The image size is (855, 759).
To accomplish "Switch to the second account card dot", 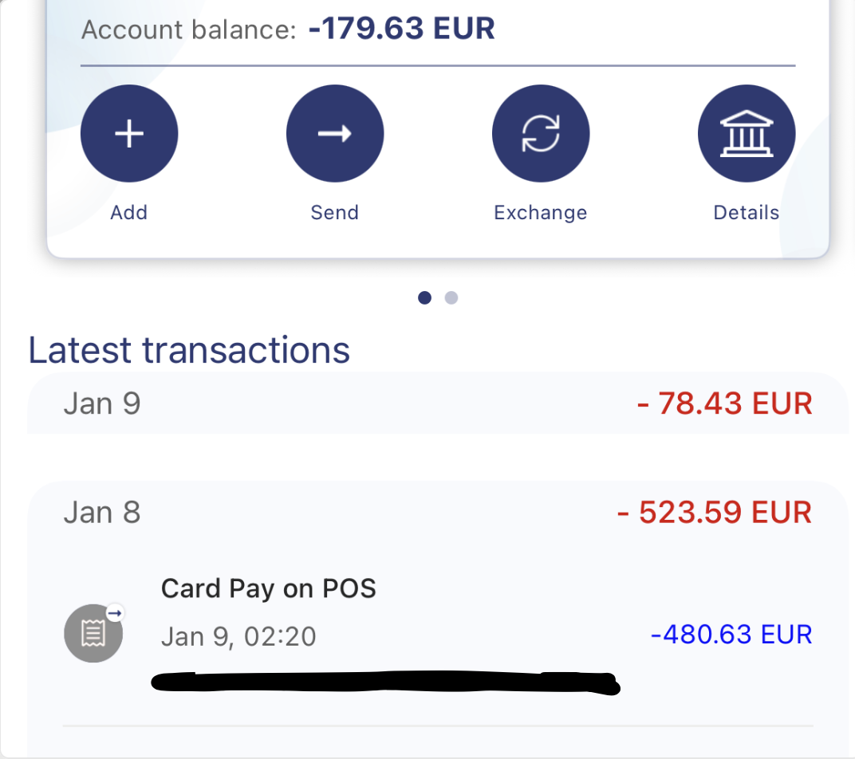I will pyautogui.click(x=451, y=298).
